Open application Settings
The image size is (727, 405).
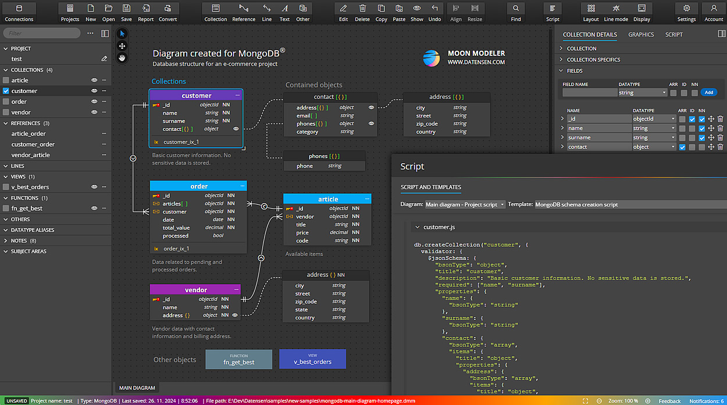[x=686, y=12]
